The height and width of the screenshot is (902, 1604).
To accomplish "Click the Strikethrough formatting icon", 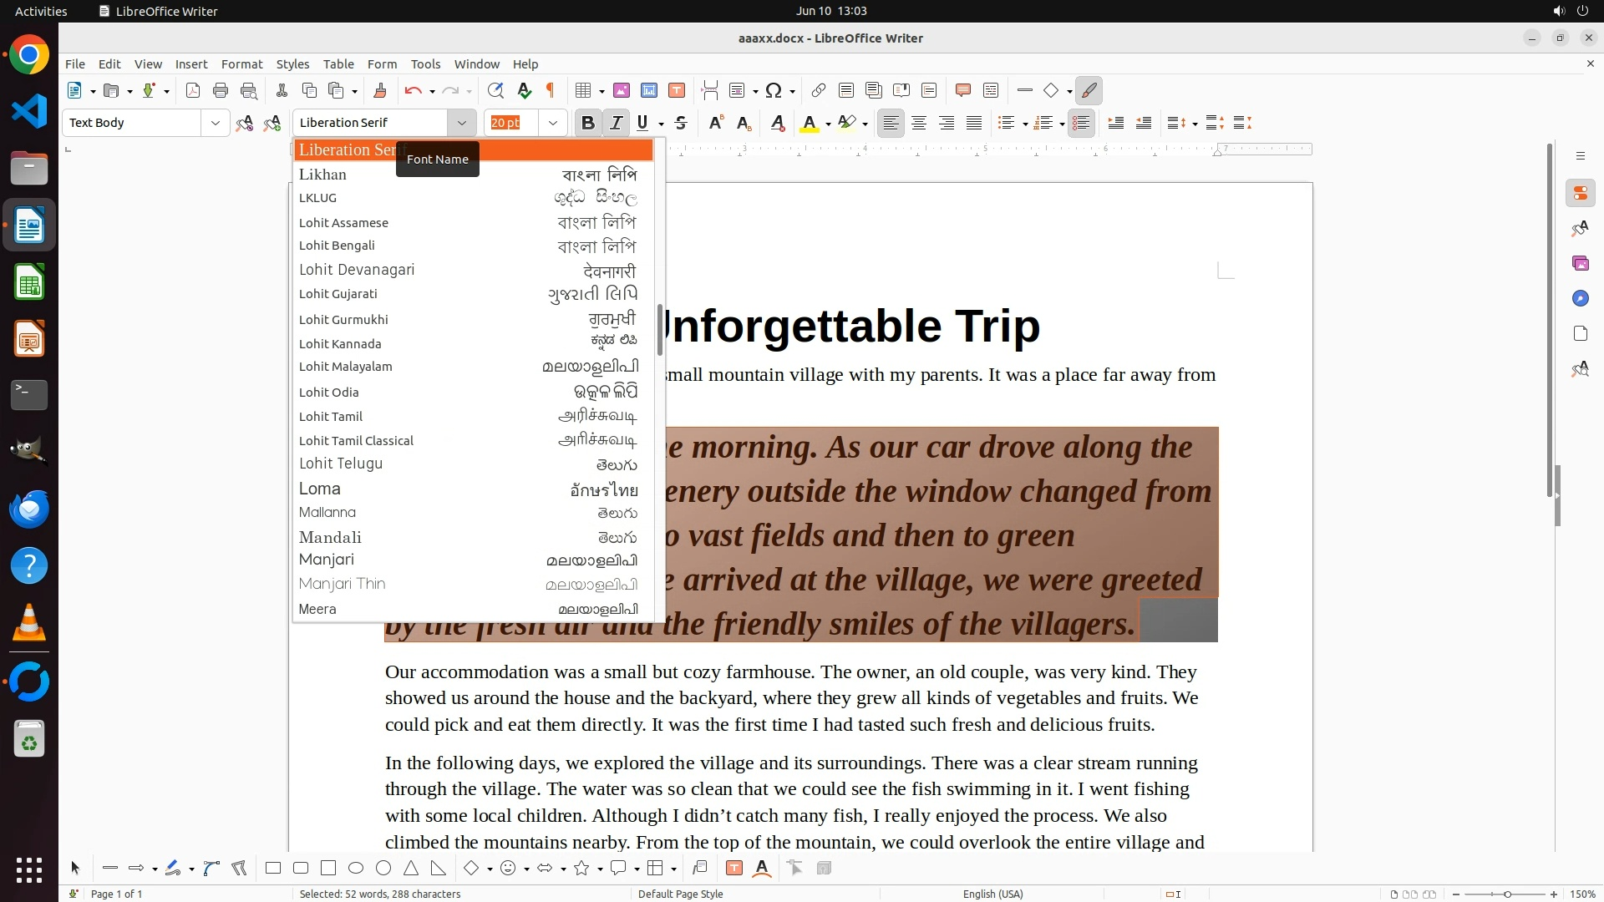I will pyautogui.click(x=681, y=123).
